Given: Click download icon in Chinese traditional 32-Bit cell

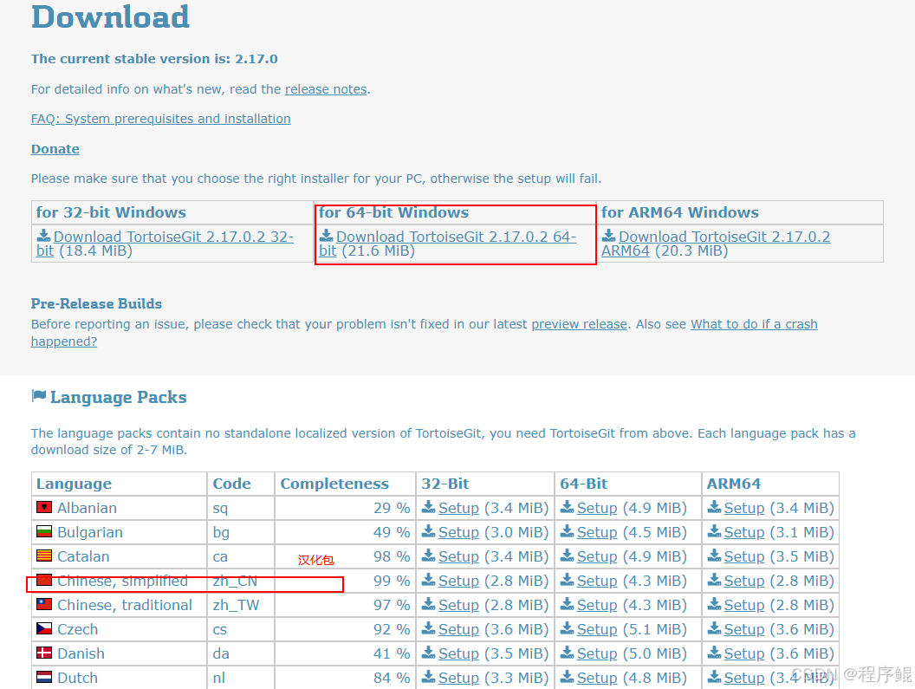Looking at the screenshot, I should click(x=429, y=604).
